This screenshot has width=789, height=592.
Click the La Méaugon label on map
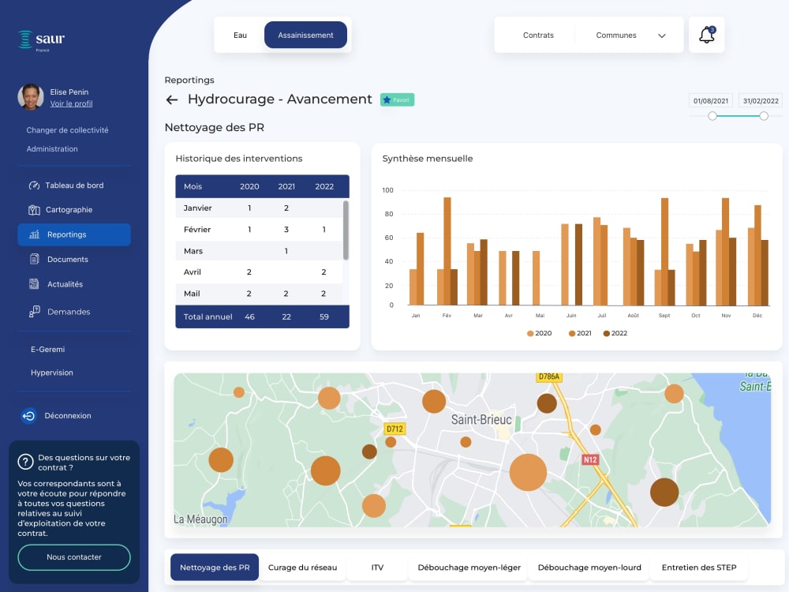pyautogui.click(x=200, y=519)
